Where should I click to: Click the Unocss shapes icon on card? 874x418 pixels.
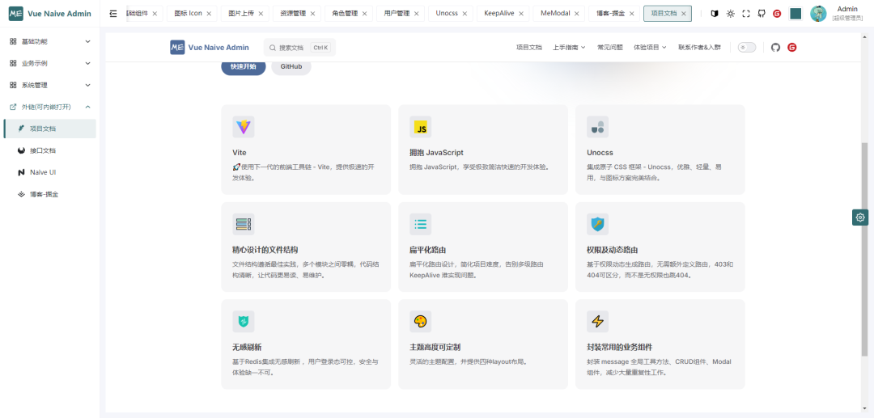(x=597, y=127)
